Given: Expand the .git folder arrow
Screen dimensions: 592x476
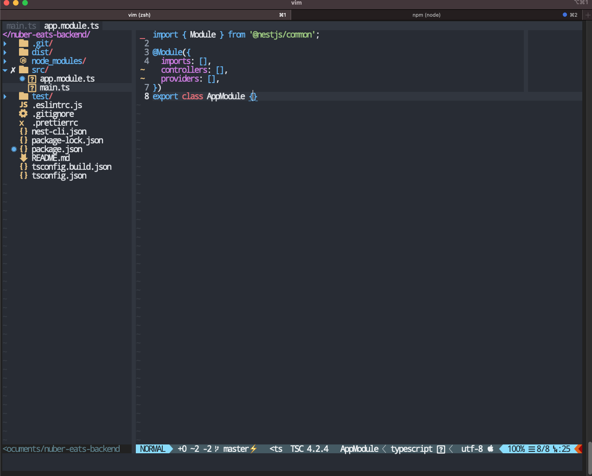Looking at the screenshot, I should point(5,44).
